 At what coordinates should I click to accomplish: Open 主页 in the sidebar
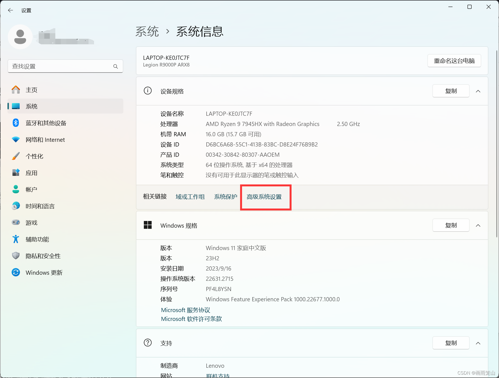click(65, 90)
